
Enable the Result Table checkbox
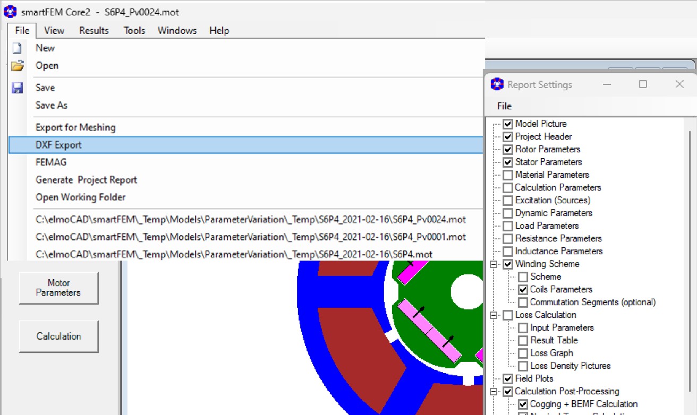(523, 340)
